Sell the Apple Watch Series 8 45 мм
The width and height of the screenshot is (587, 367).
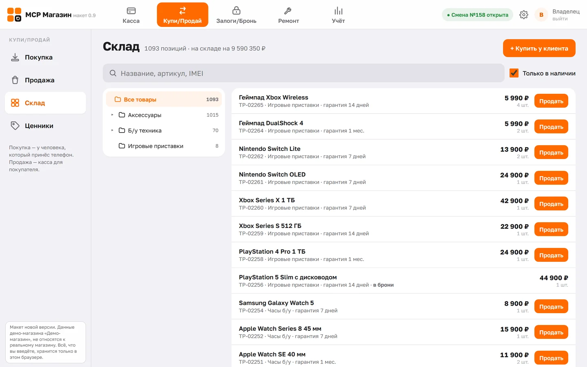point(551,332)
